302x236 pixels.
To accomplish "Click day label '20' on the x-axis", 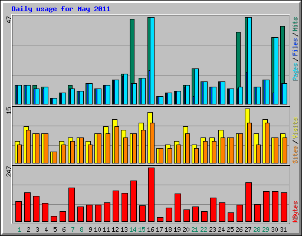I will [x=186, y=230].
